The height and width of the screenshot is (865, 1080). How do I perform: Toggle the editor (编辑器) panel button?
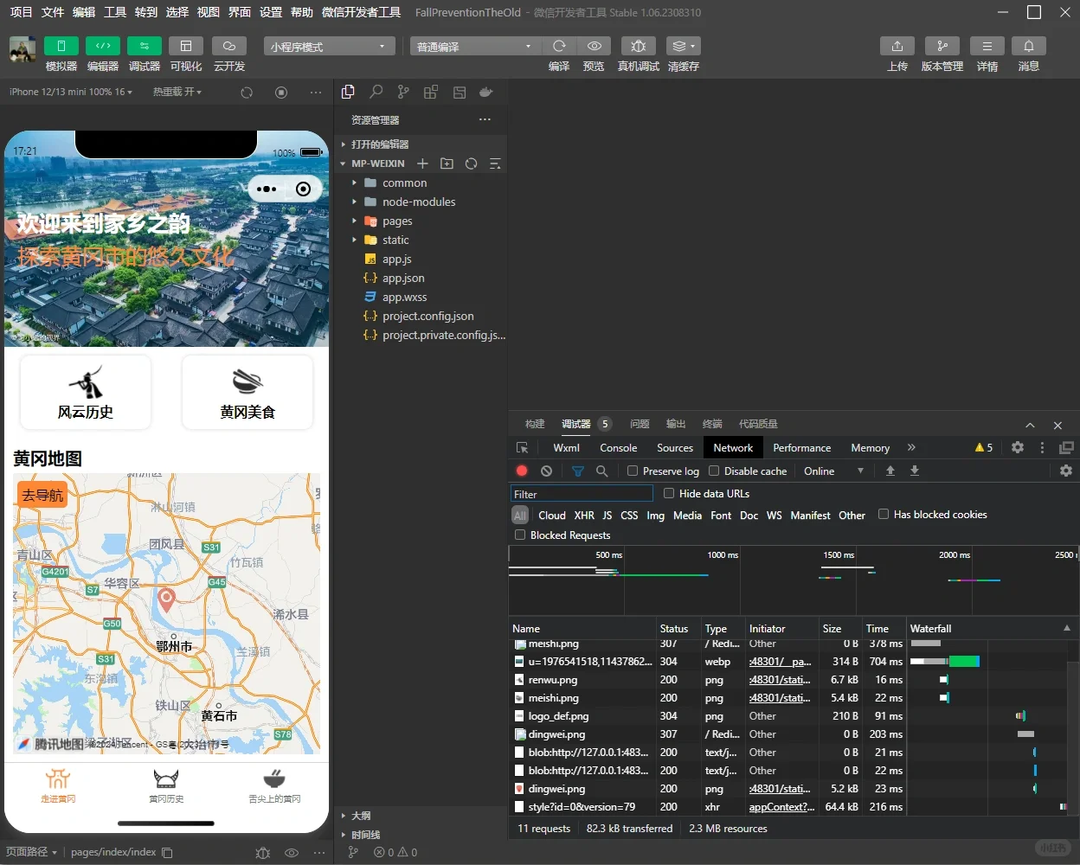click(x=103, y=46)
